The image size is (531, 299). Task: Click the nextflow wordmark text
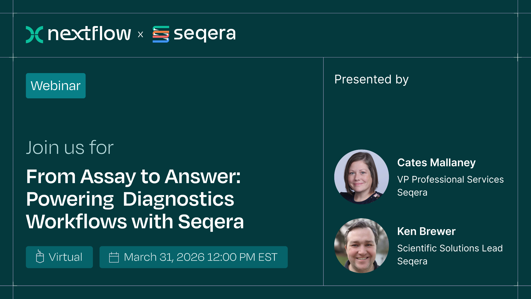point(89,34)
